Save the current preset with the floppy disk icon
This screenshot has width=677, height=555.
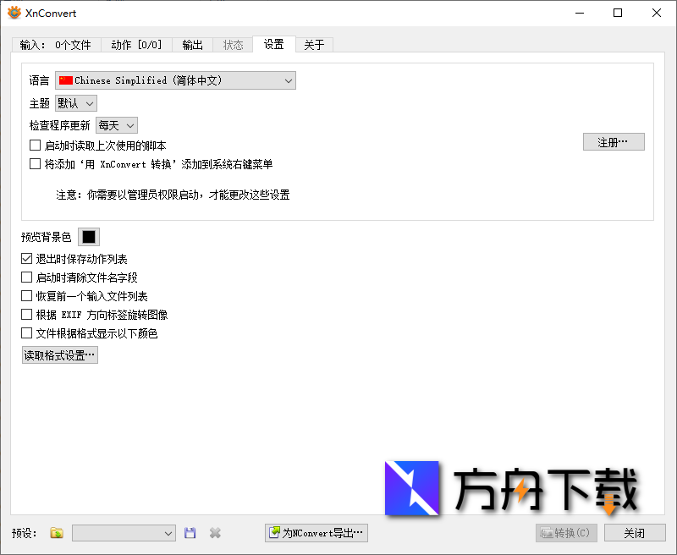(x=190, y=533)
